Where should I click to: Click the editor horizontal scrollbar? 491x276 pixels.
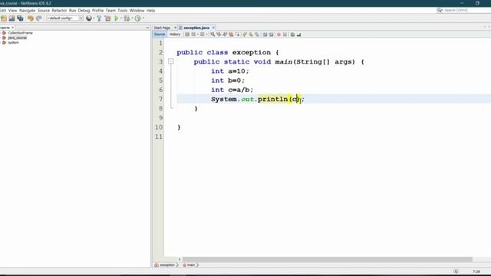click(328, 259)
